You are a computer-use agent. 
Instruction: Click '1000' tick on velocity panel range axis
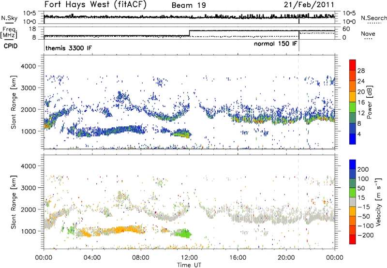tap(28, 231)
